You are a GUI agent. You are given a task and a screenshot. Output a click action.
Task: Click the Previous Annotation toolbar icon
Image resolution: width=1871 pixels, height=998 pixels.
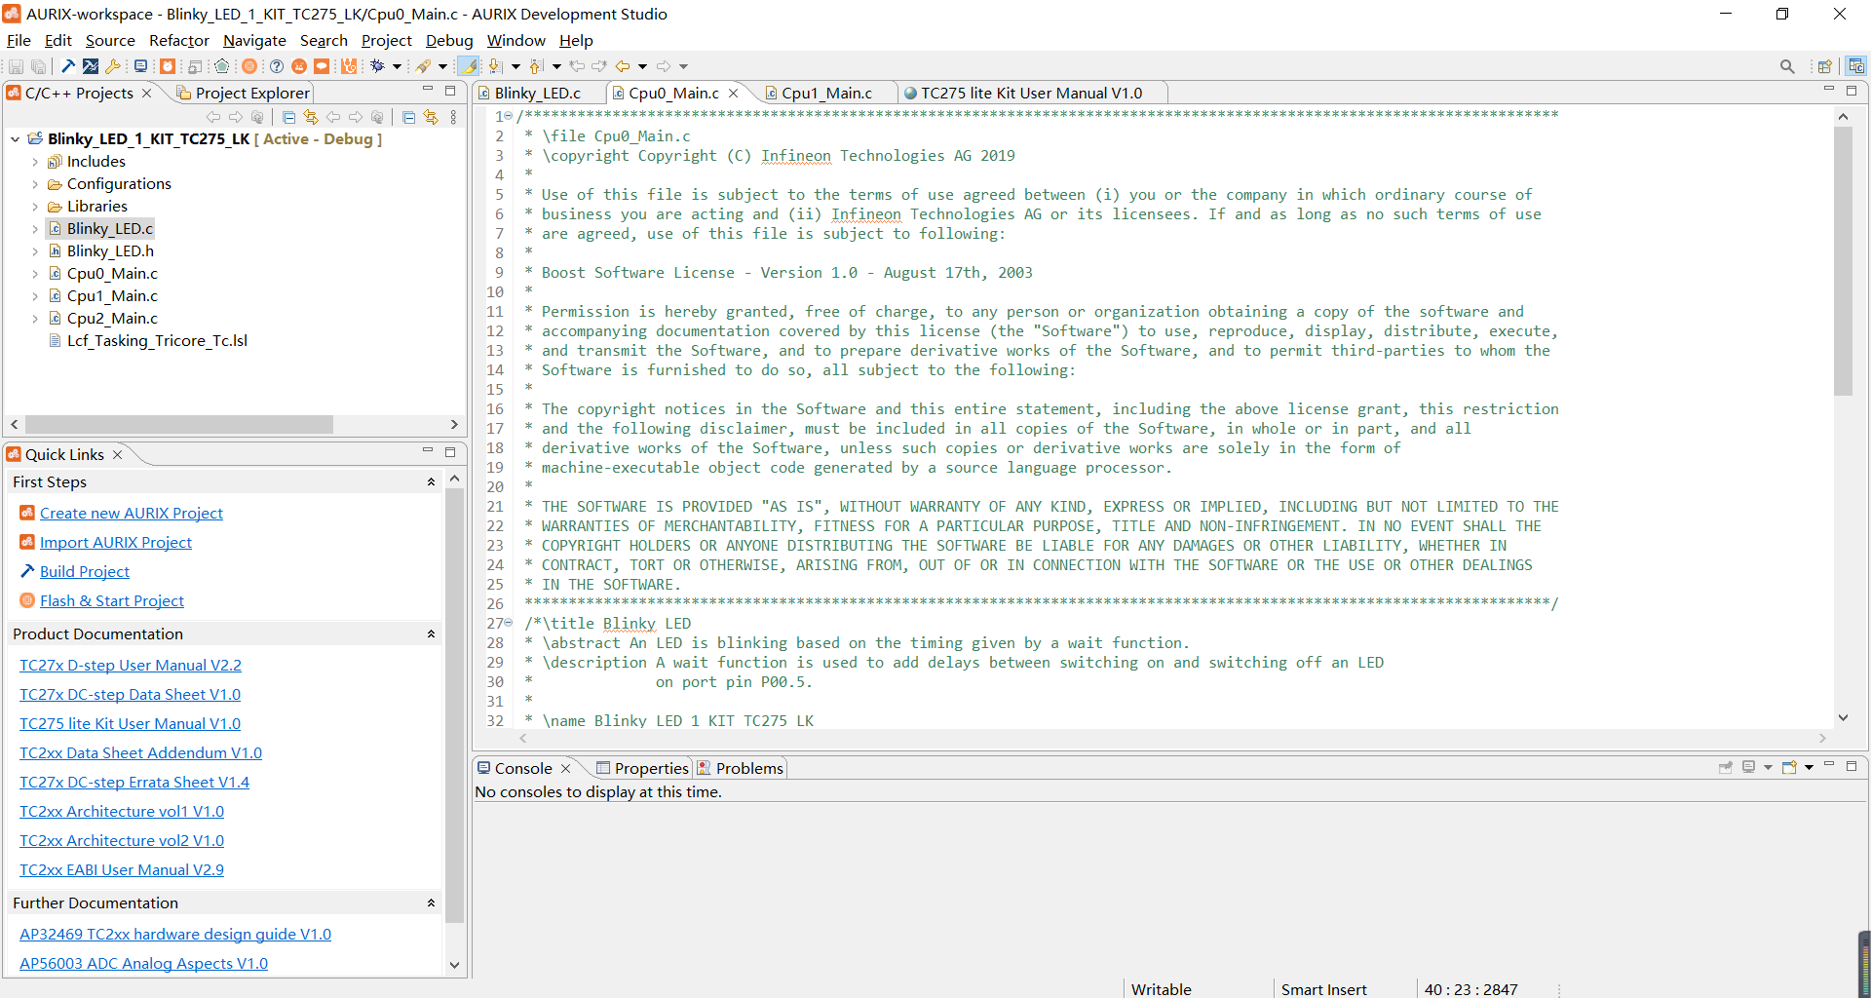535,66
